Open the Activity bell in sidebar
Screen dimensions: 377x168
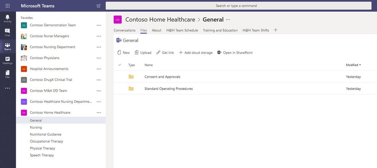click(8, 19)
